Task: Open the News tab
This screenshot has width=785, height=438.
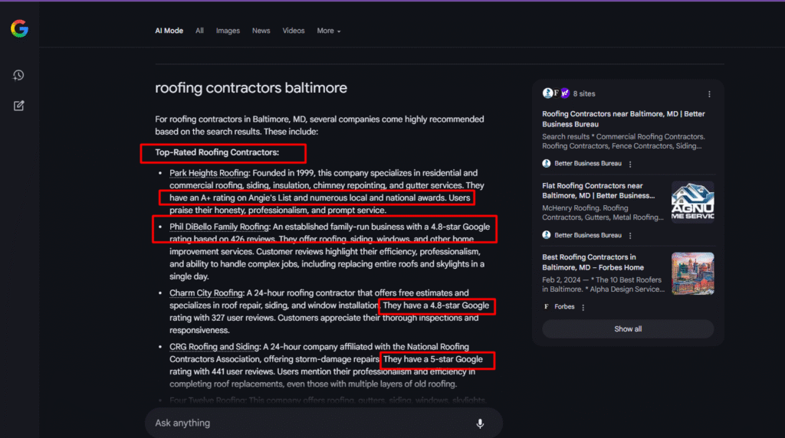Action: coord(261,31)
